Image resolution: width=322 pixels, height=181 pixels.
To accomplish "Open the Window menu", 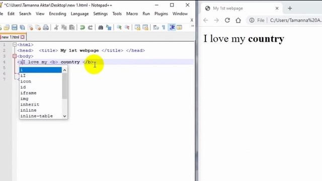I will pos(180,14).
